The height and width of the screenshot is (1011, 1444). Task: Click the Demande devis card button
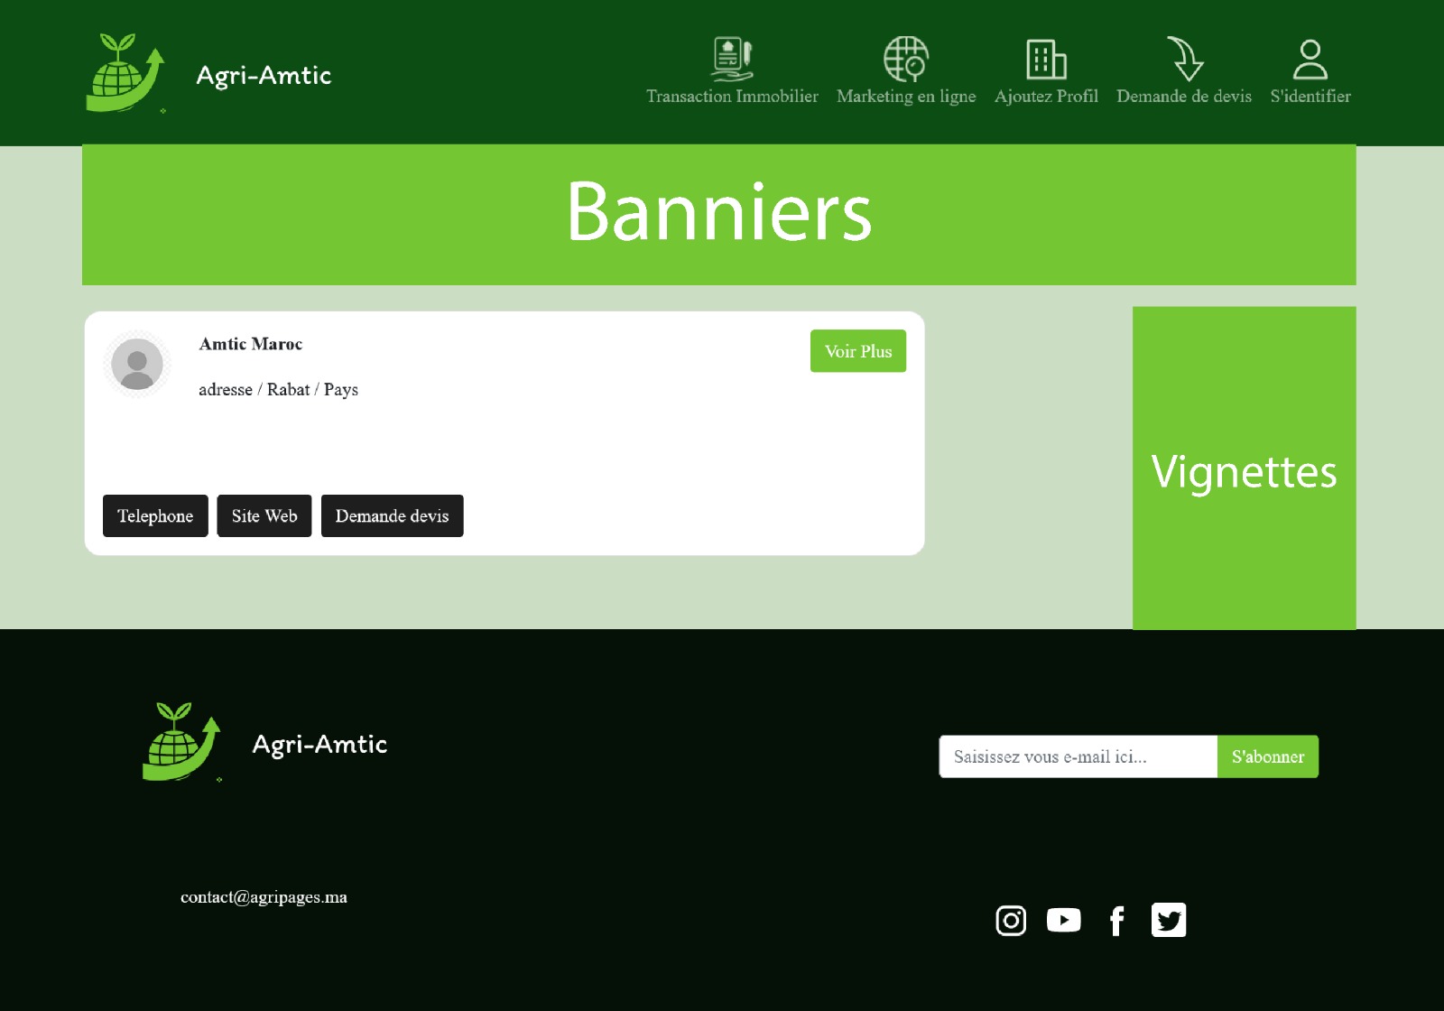click(x=392, y=515)
